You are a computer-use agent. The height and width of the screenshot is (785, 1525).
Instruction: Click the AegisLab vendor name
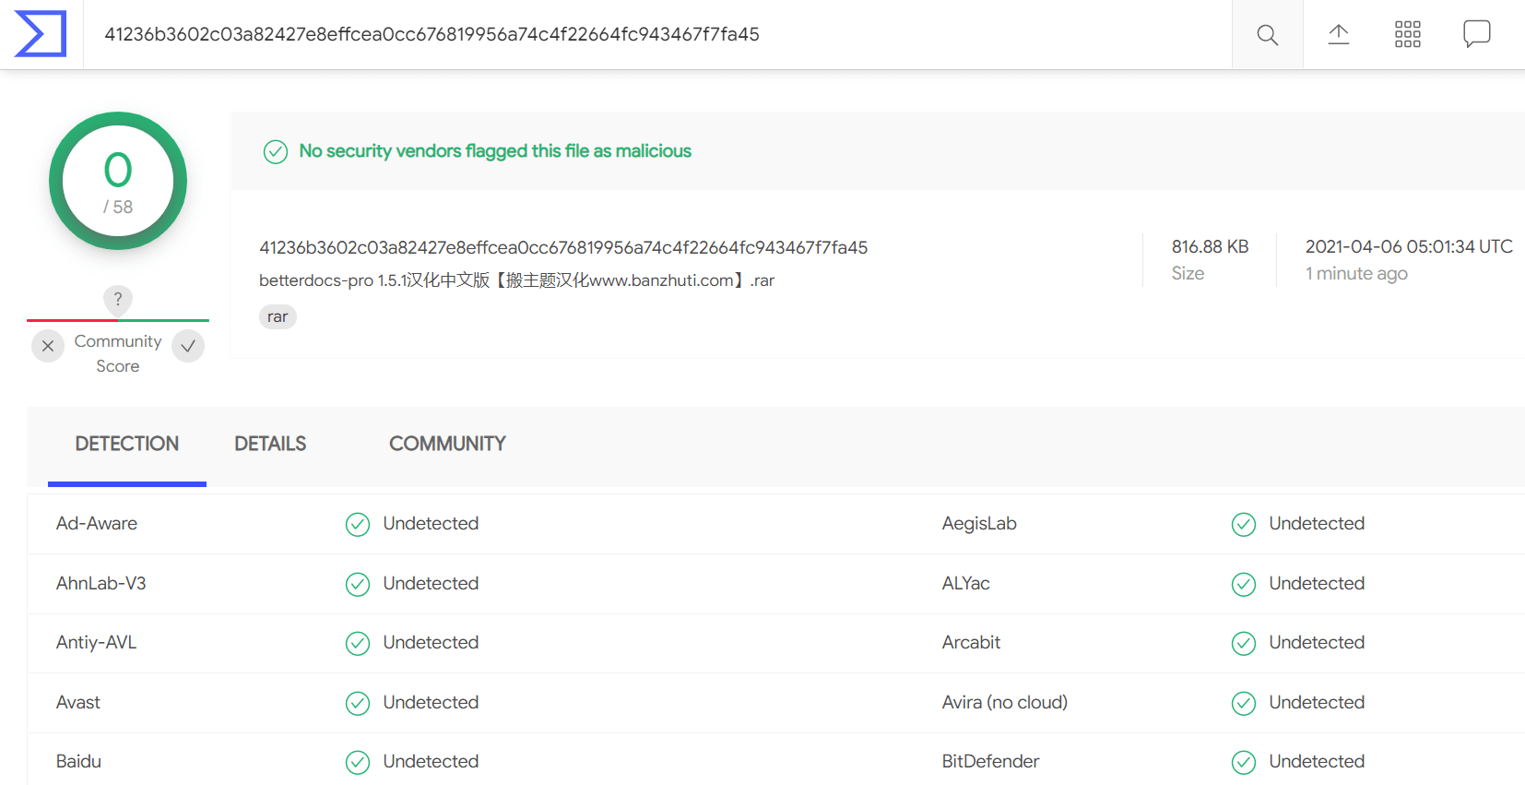[x=979, y=523]
